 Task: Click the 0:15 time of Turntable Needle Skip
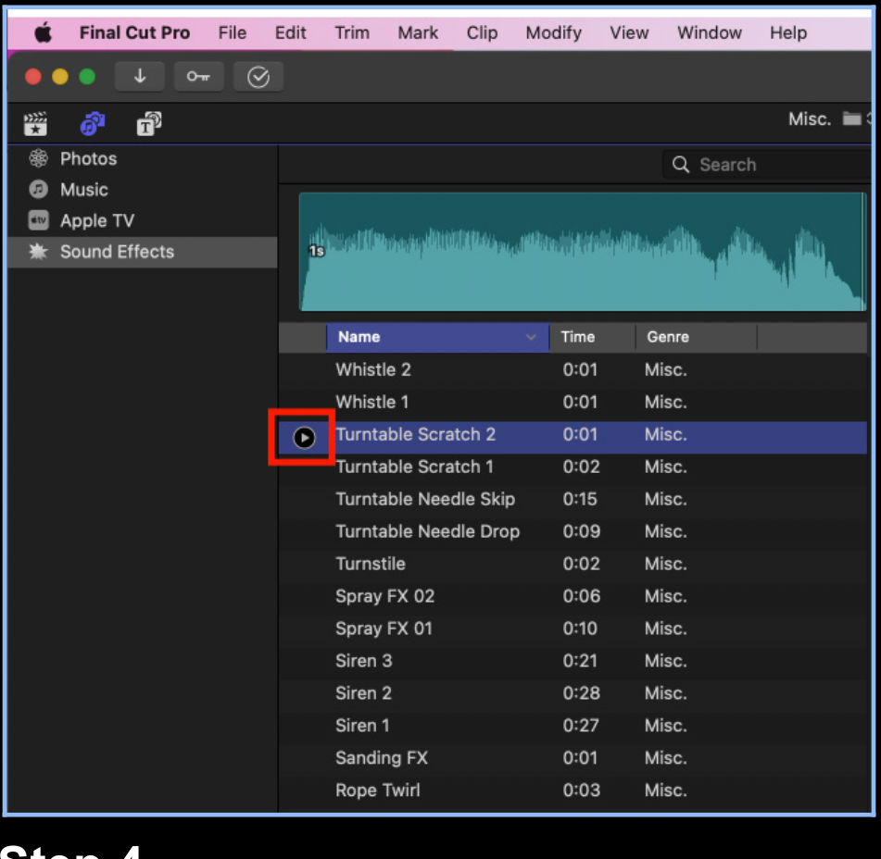tap(580, 499)
